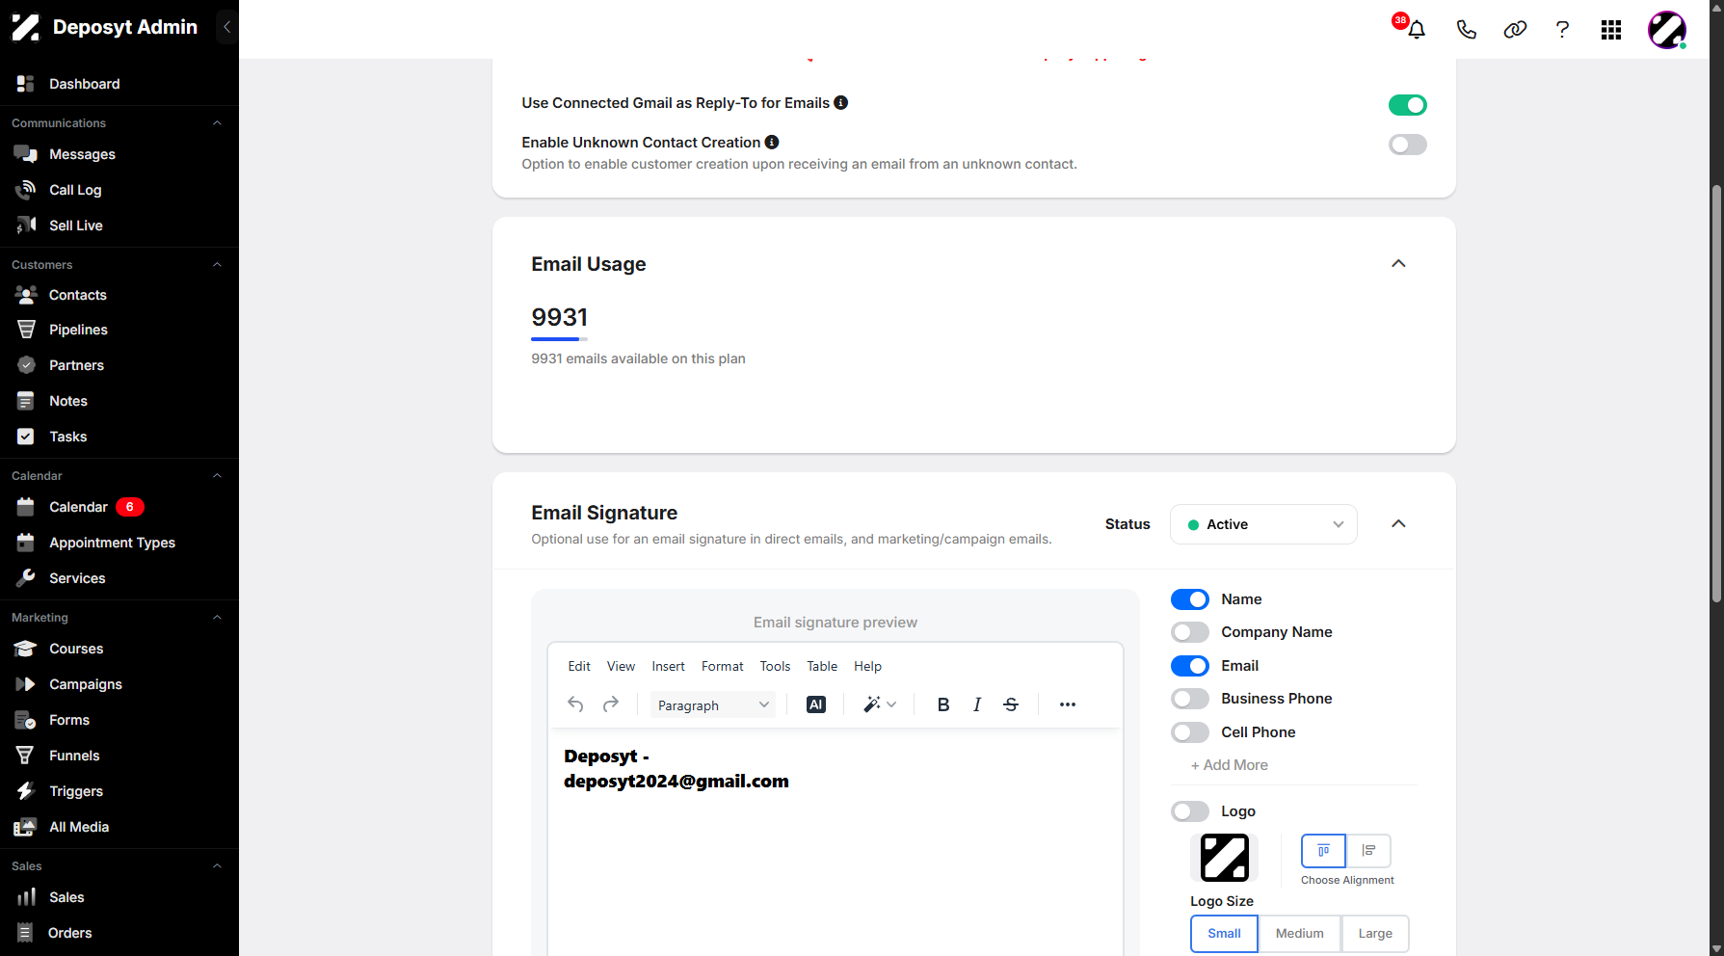Collapse the sidebar with the arrow icon

tap(226, 27)
